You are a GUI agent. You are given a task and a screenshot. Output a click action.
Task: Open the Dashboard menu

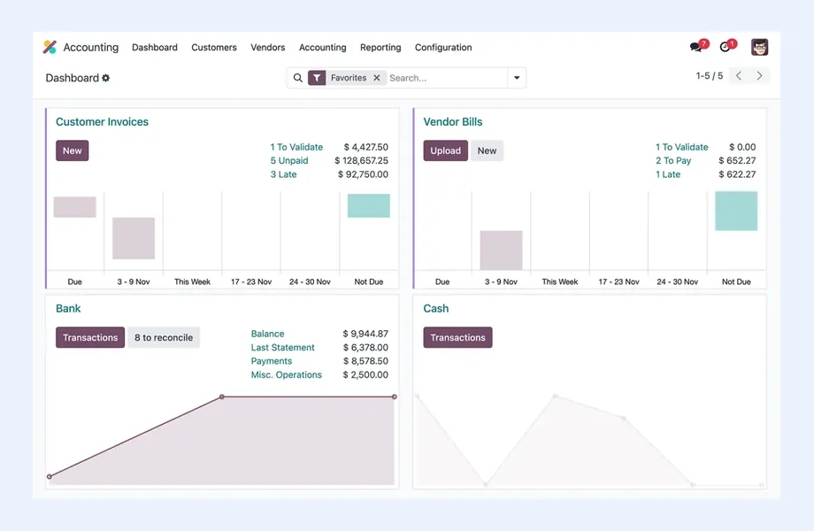pos(155,47)
